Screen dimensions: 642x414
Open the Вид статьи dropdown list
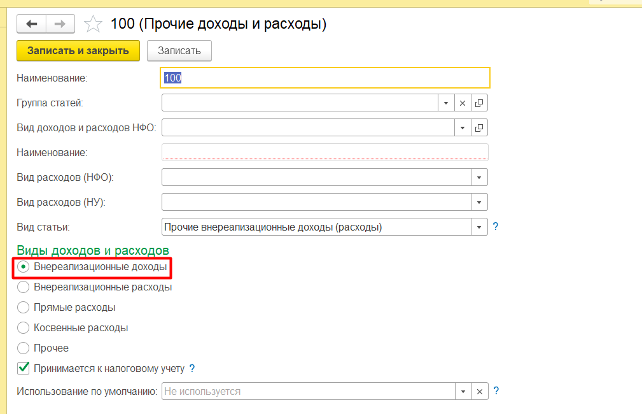click(479, 227)
